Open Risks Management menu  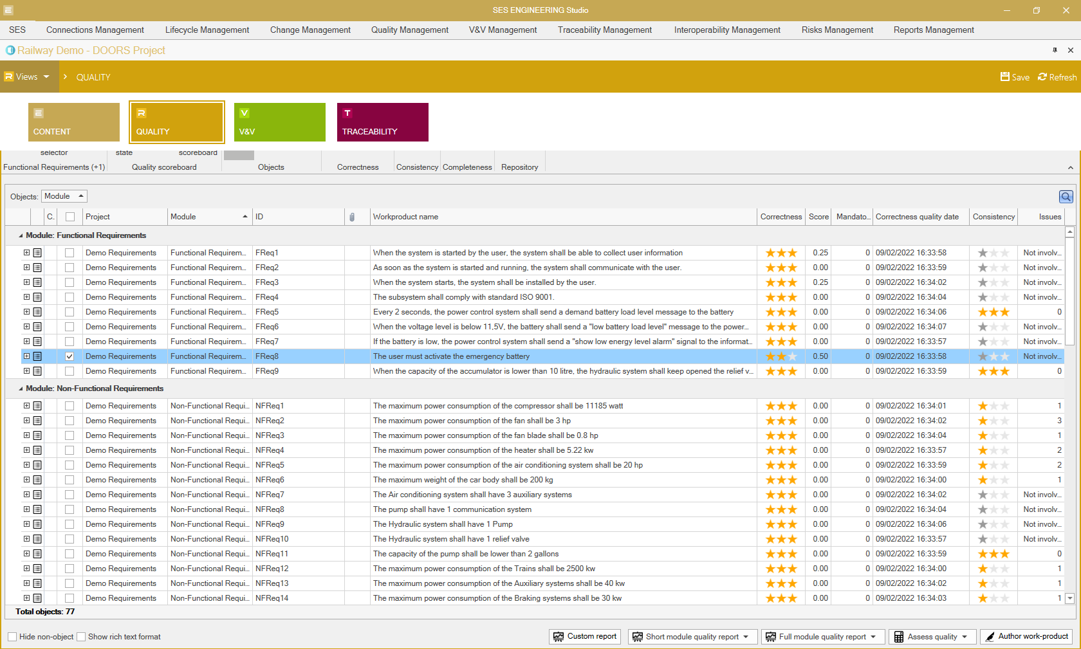(x=837, y=30)
